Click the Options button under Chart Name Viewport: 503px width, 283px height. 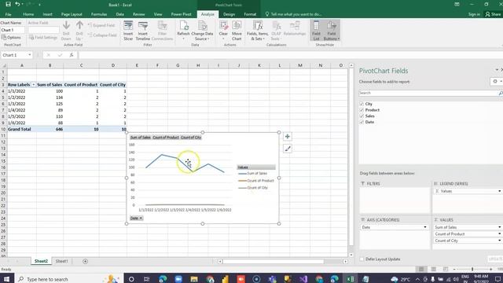(11, 38)
